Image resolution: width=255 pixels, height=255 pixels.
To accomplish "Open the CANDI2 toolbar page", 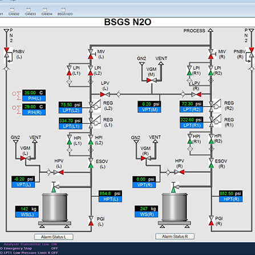I will pyautogui.click(x=14, y=11).
